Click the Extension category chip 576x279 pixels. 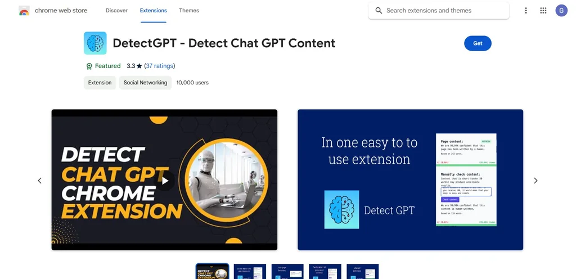[x=100, y=83]
